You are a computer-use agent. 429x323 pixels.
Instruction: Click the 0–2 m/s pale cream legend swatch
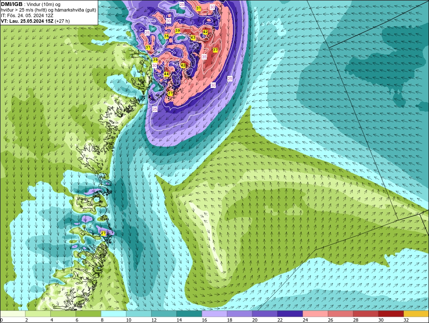12,314
